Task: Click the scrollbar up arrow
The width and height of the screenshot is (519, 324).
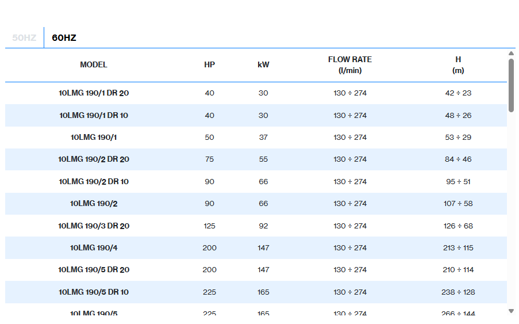Action: point(511,54)
